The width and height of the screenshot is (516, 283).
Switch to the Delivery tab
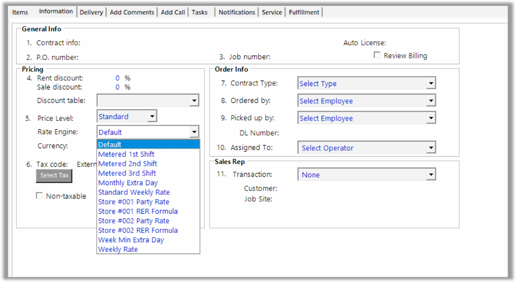pyautogui.click(x=91, y=12)
